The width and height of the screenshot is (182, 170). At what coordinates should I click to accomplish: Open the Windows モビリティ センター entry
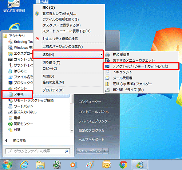(x=21, y=47)
